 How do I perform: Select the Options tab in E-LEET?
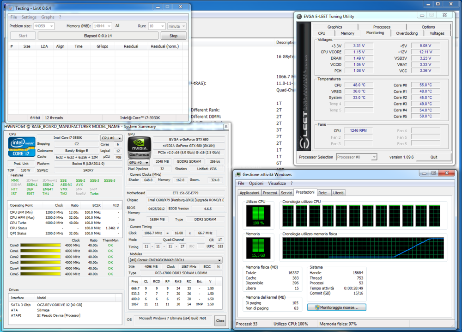pyautogui.click(x=428, y=27)
